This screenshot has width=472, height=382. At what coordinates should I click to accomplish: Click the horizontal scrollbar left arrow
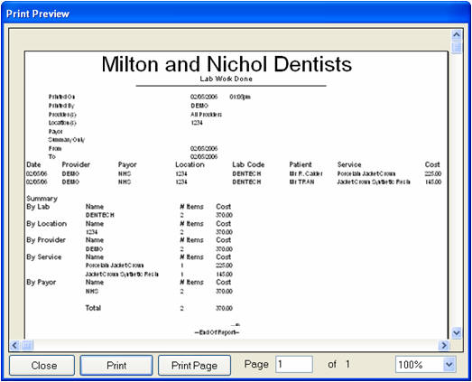(14, 345)
